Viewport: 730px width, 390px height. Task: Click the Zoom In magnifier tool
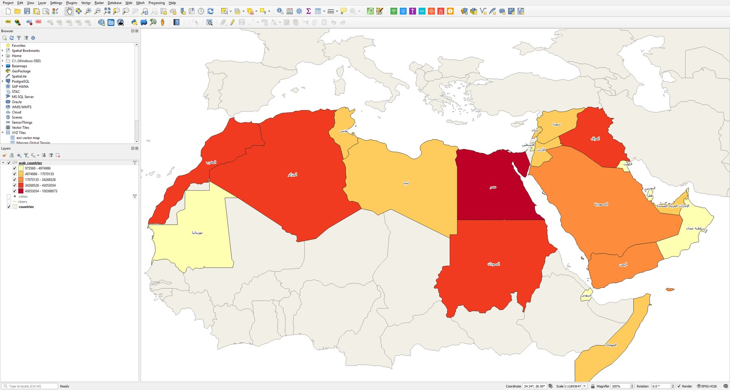tap(88, 11)
